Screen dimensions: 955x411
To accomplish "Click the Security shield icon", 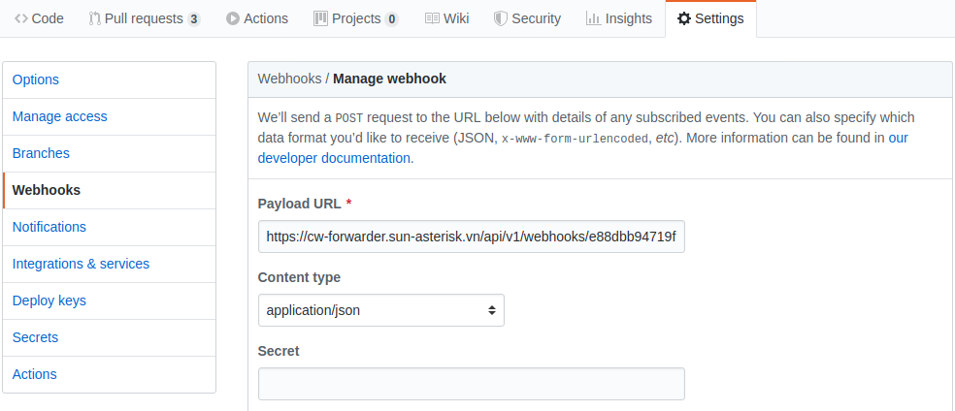I will tap(500, 18).
